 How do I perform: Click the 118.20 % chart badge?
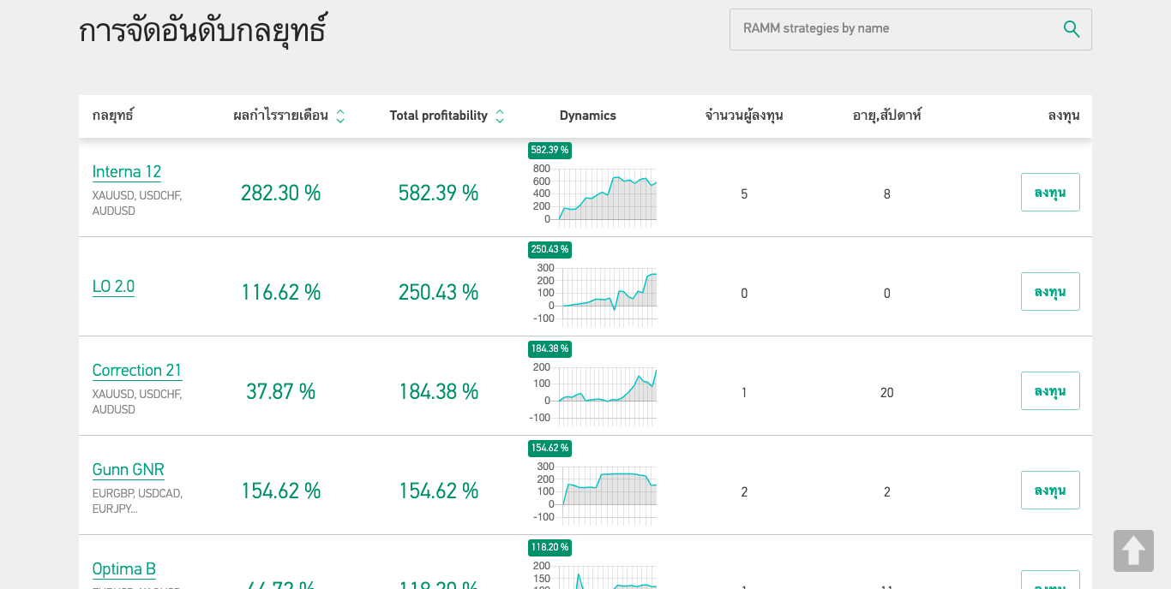(549, 548)
